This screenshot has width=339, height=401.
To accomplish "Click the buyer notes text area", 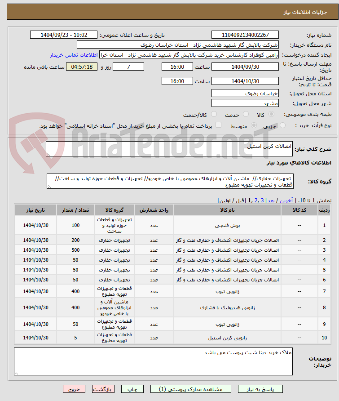I will pos(153,361).
